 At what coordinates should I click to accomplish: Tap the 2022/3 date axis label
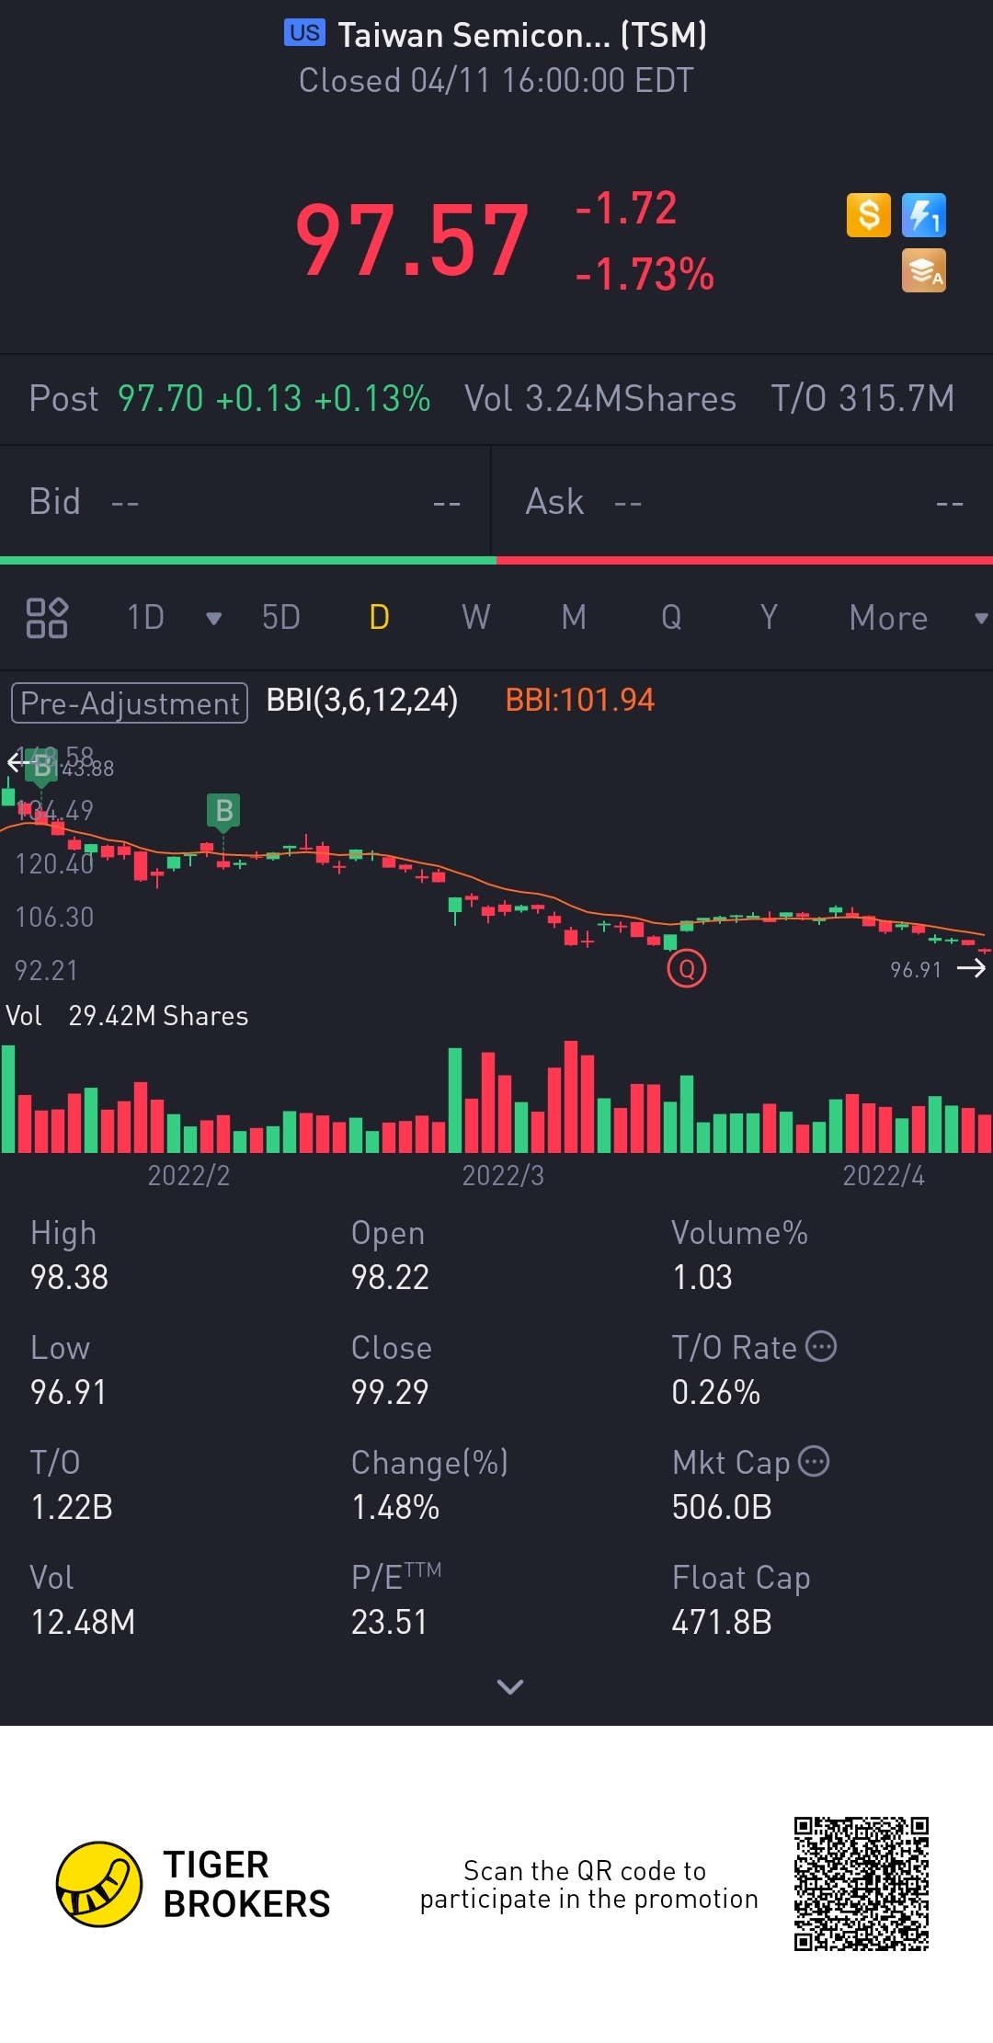(503, 1175)
